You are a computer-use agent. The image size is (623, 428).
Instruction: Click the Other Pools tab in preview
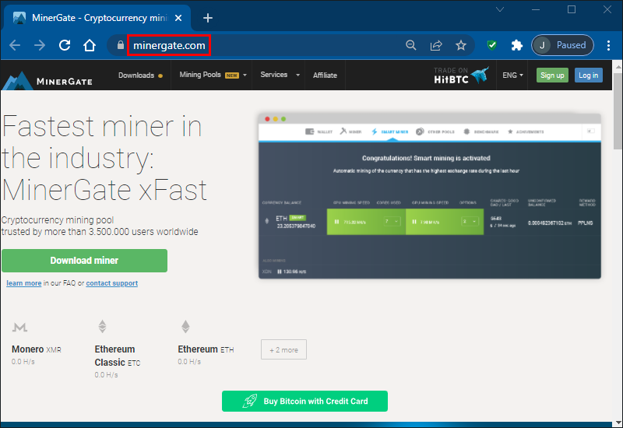[435, 132]
